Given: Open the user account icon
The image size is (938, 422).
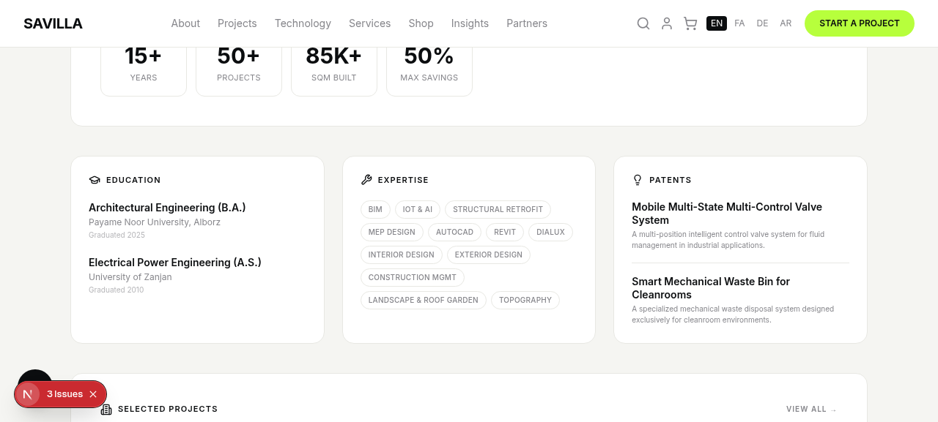Looking at the screenshot, I should tap(667, 23).
